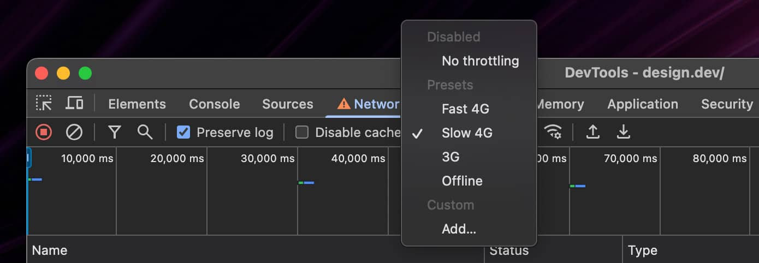Screen dimensions: 759x263
Task: Import HAR file upload icon
Action: click(593, 132)
